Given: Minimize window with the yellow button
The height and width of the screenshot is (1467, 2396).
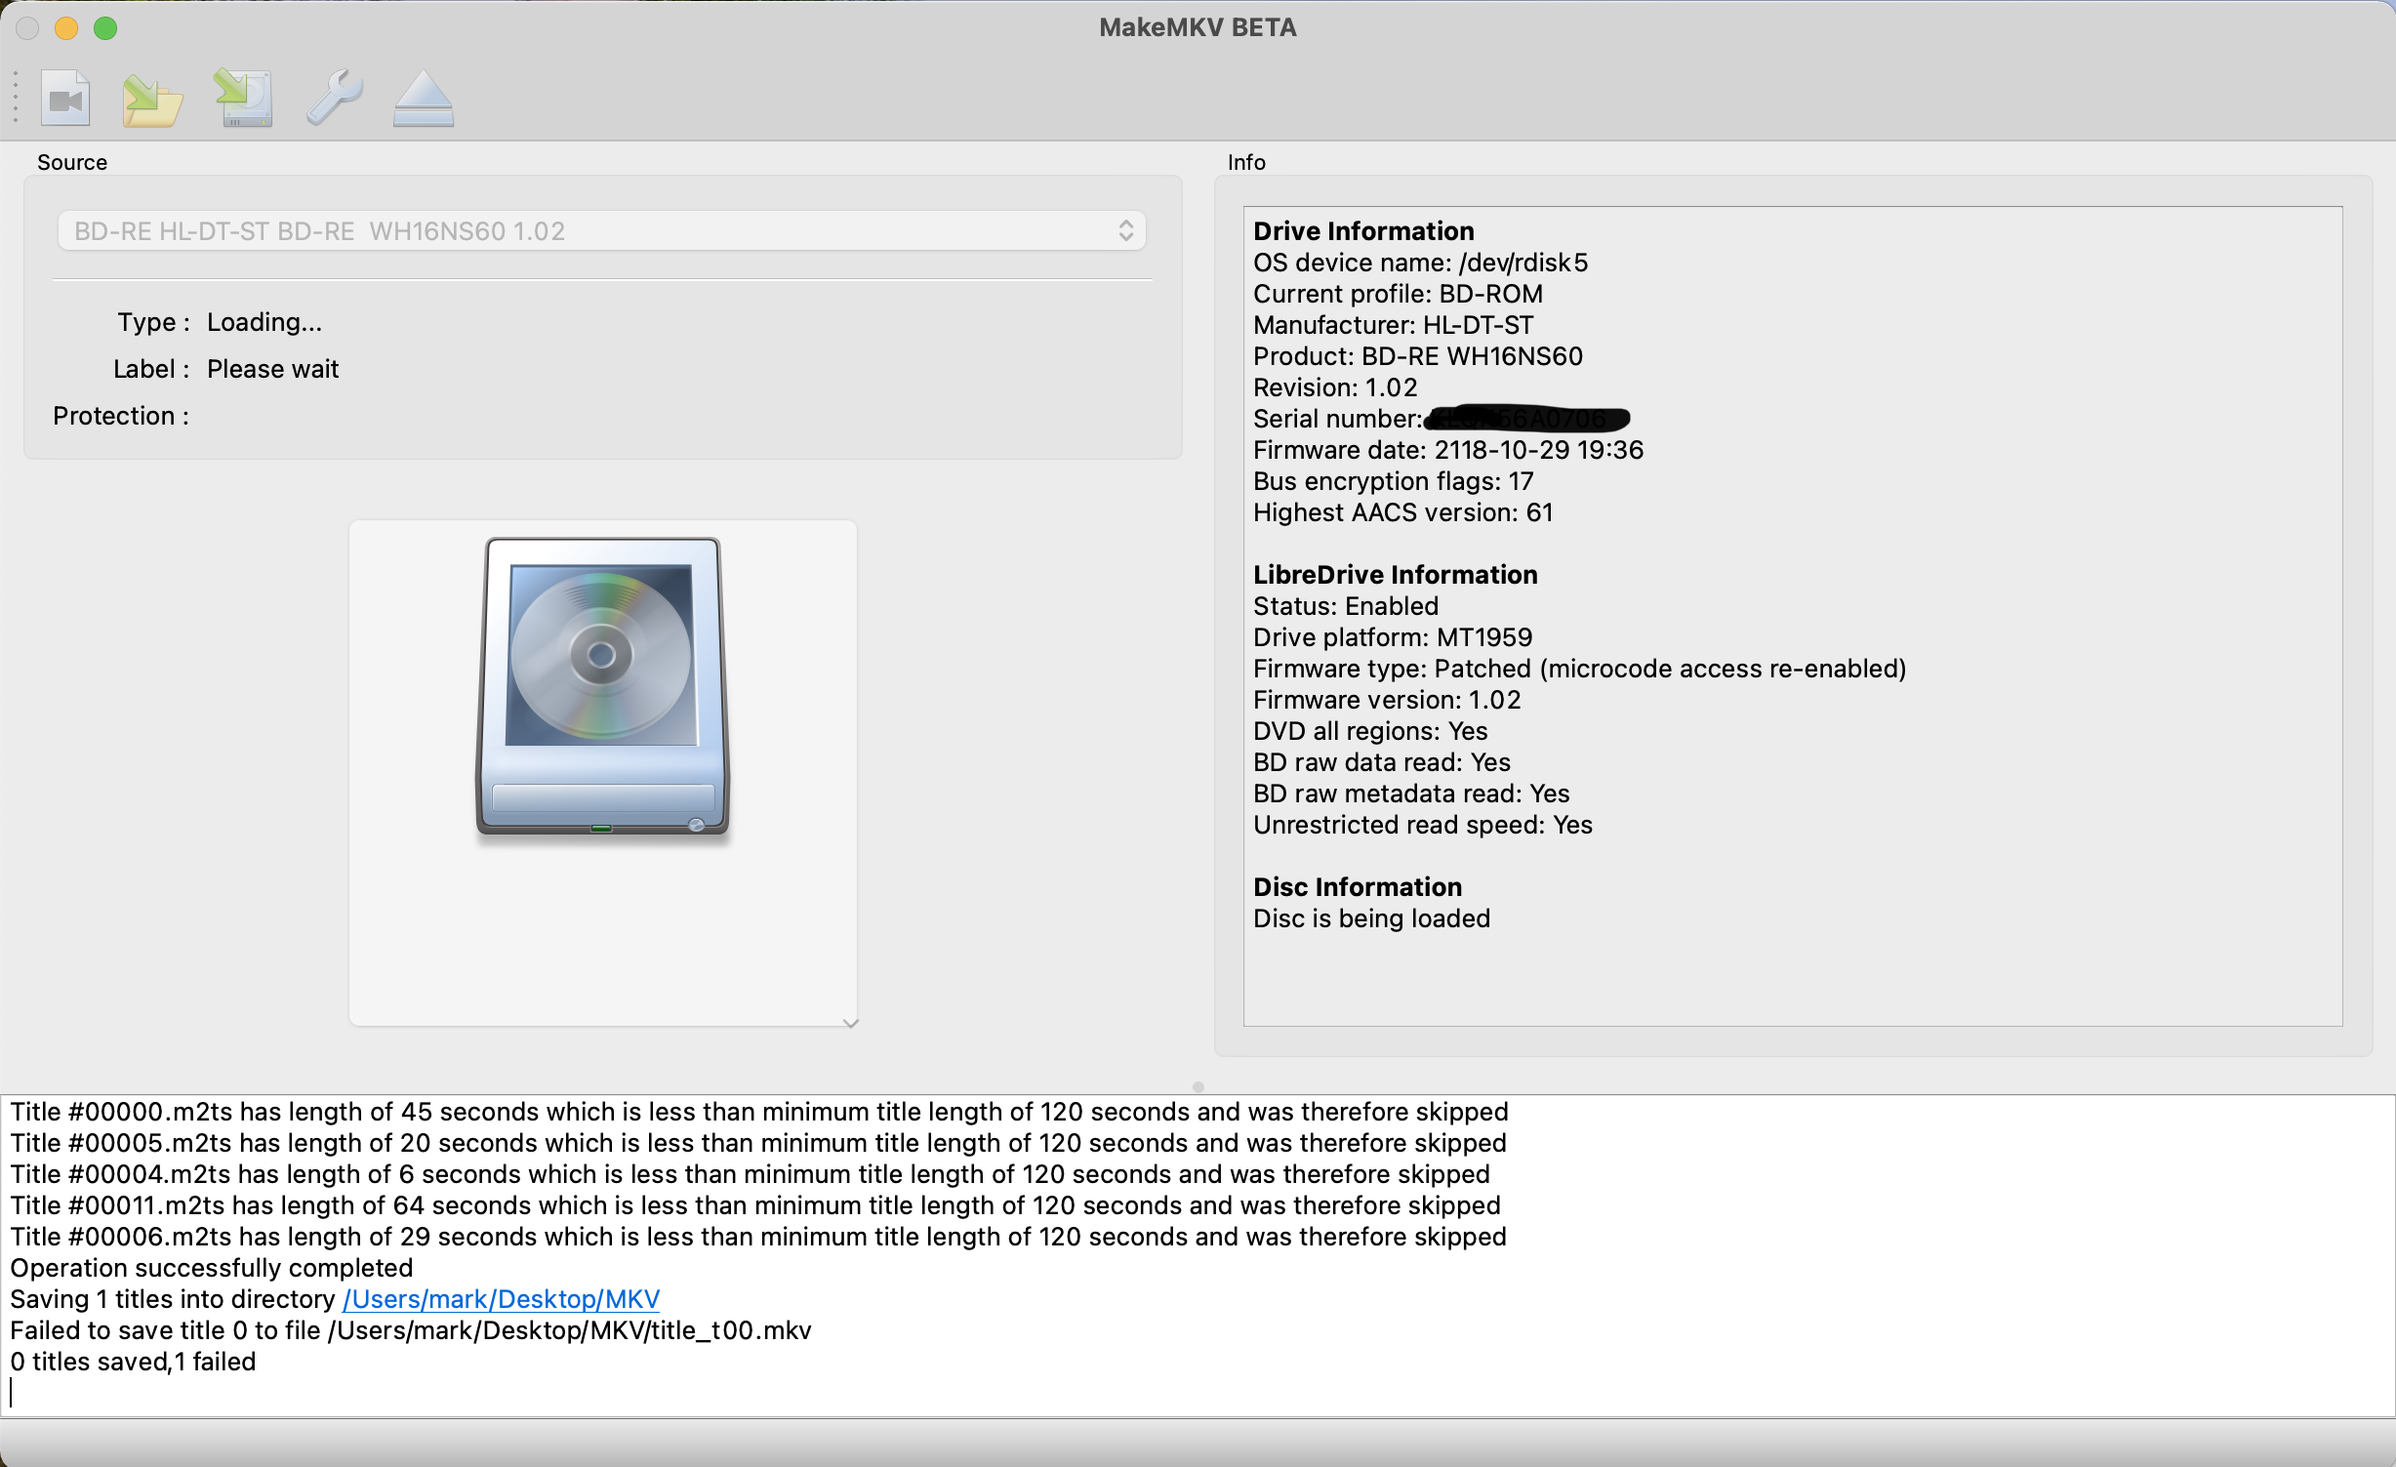Looking at the screenshot, I should [x=66, y=28].
